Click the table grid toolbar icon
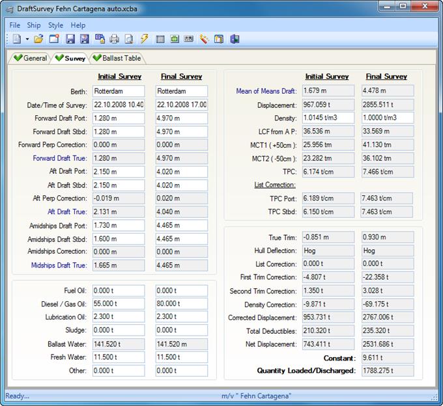Screen dimensions: 443x406 click(x=160, y=39)
